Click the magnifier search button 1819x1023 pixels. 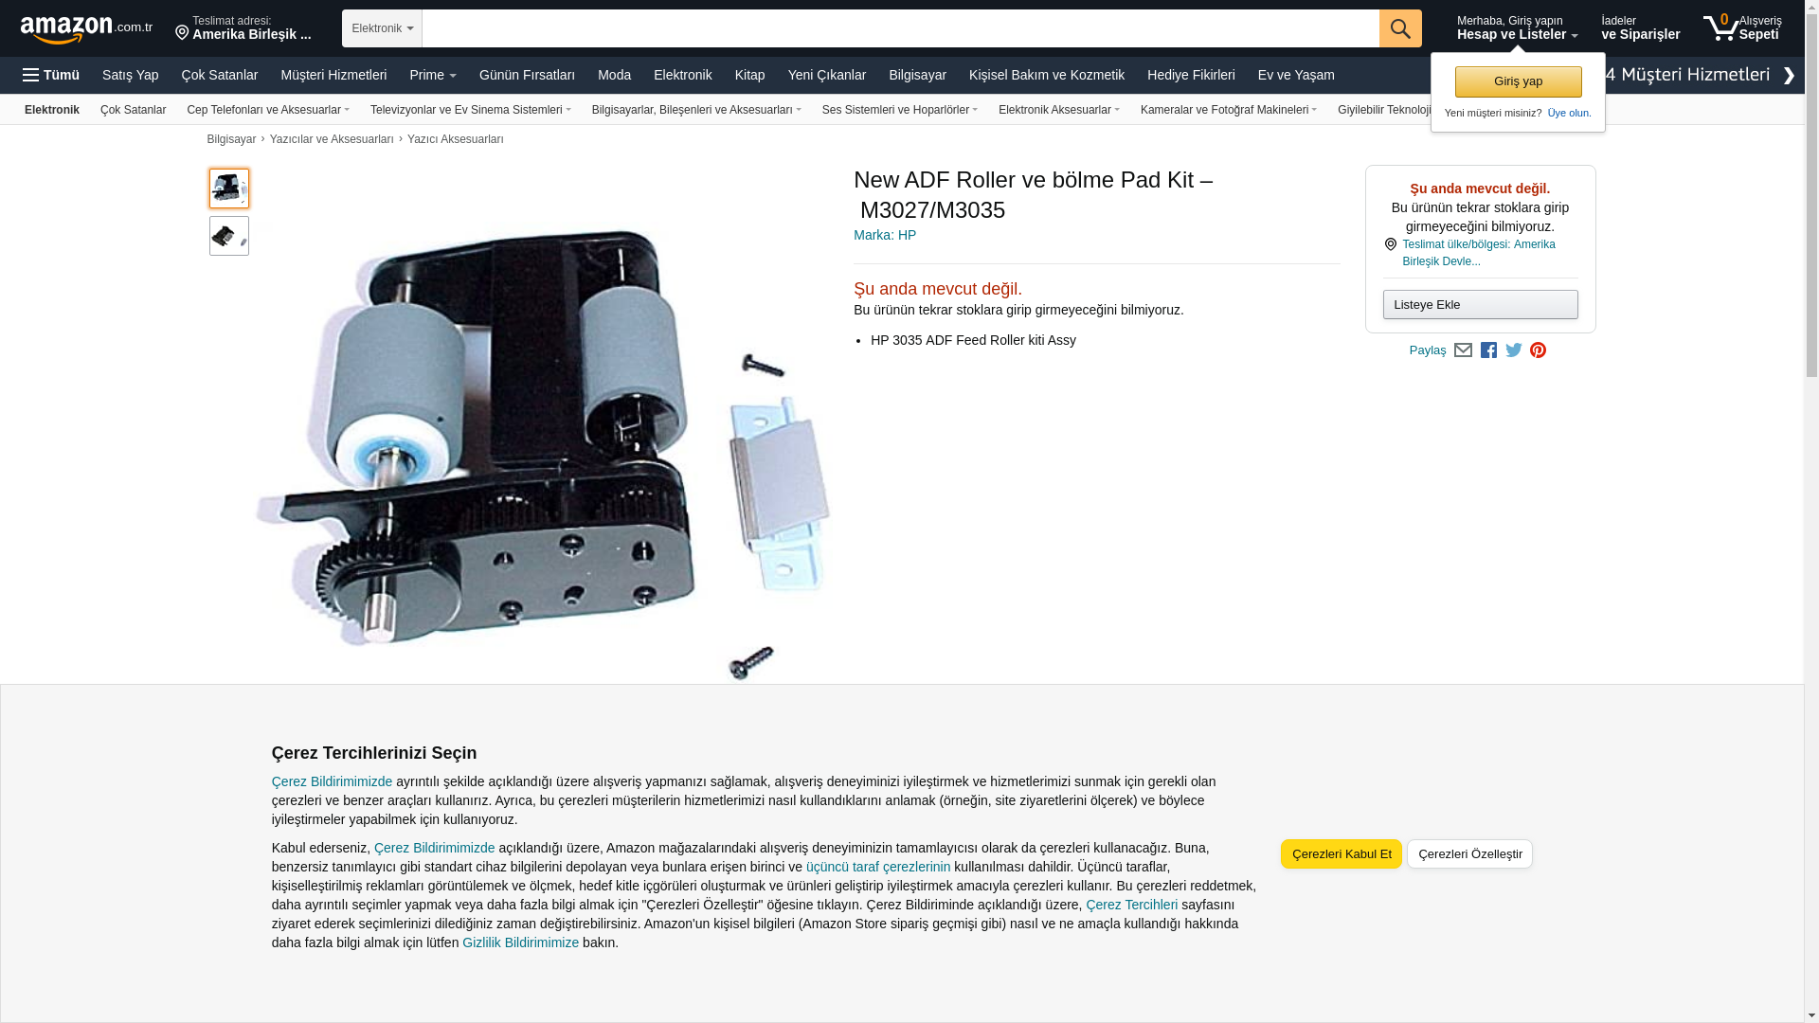1400,28
